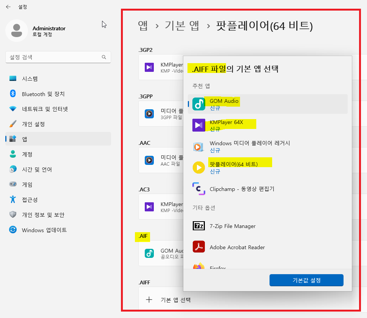Click the 기본값 설정 button
The image size is (367, 318).
pyautogui.click(x=307, y=280)
